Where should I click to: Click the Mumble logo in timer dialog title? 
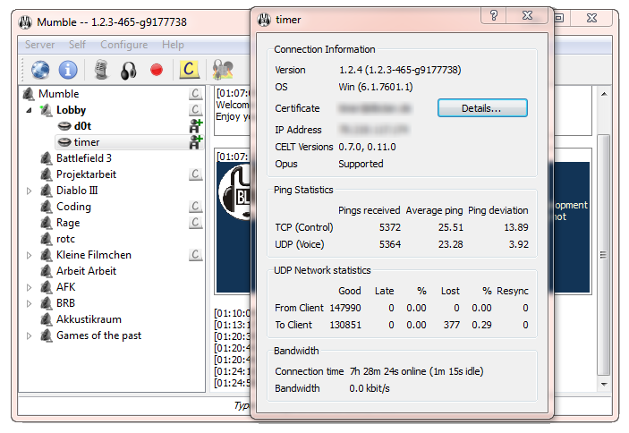tap(264, 20)
